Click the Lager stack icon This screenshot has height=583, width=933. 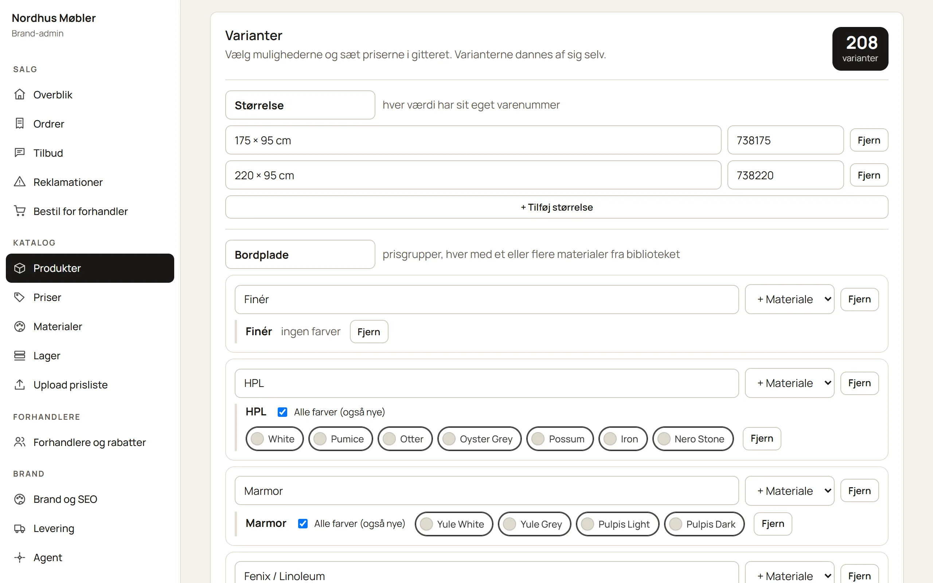(x=20, y=355)
